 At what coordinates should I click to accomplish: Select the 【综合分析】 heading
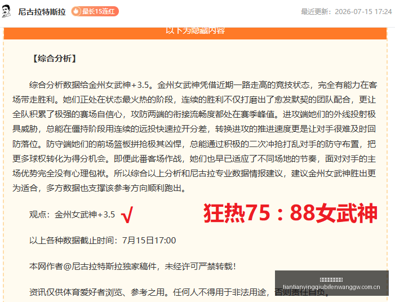point(55,59)
